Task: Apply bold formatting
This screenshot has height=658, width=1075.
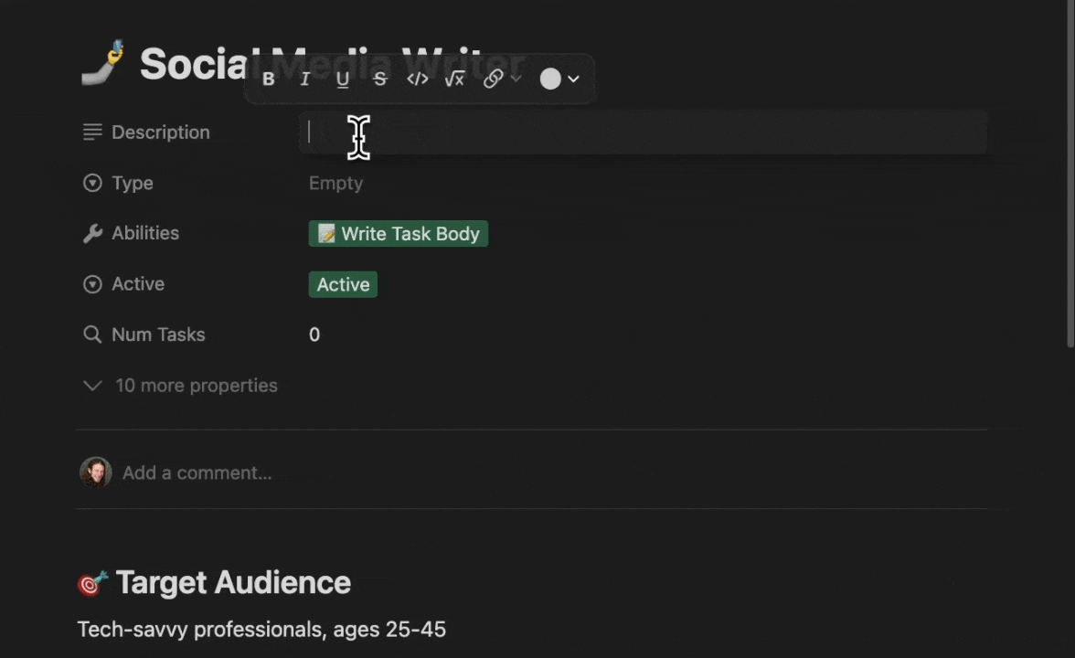Action: tap(269, 79)
